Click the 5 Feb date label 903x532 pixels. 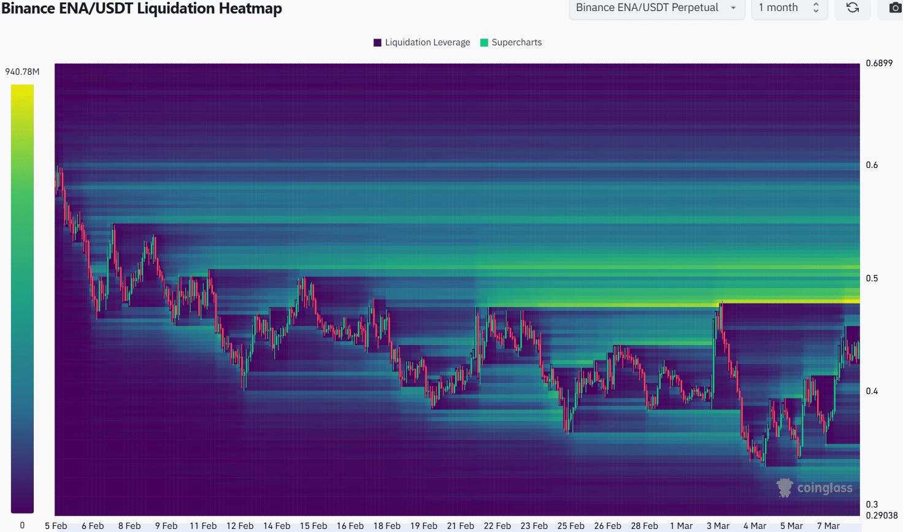coord(56,526)
